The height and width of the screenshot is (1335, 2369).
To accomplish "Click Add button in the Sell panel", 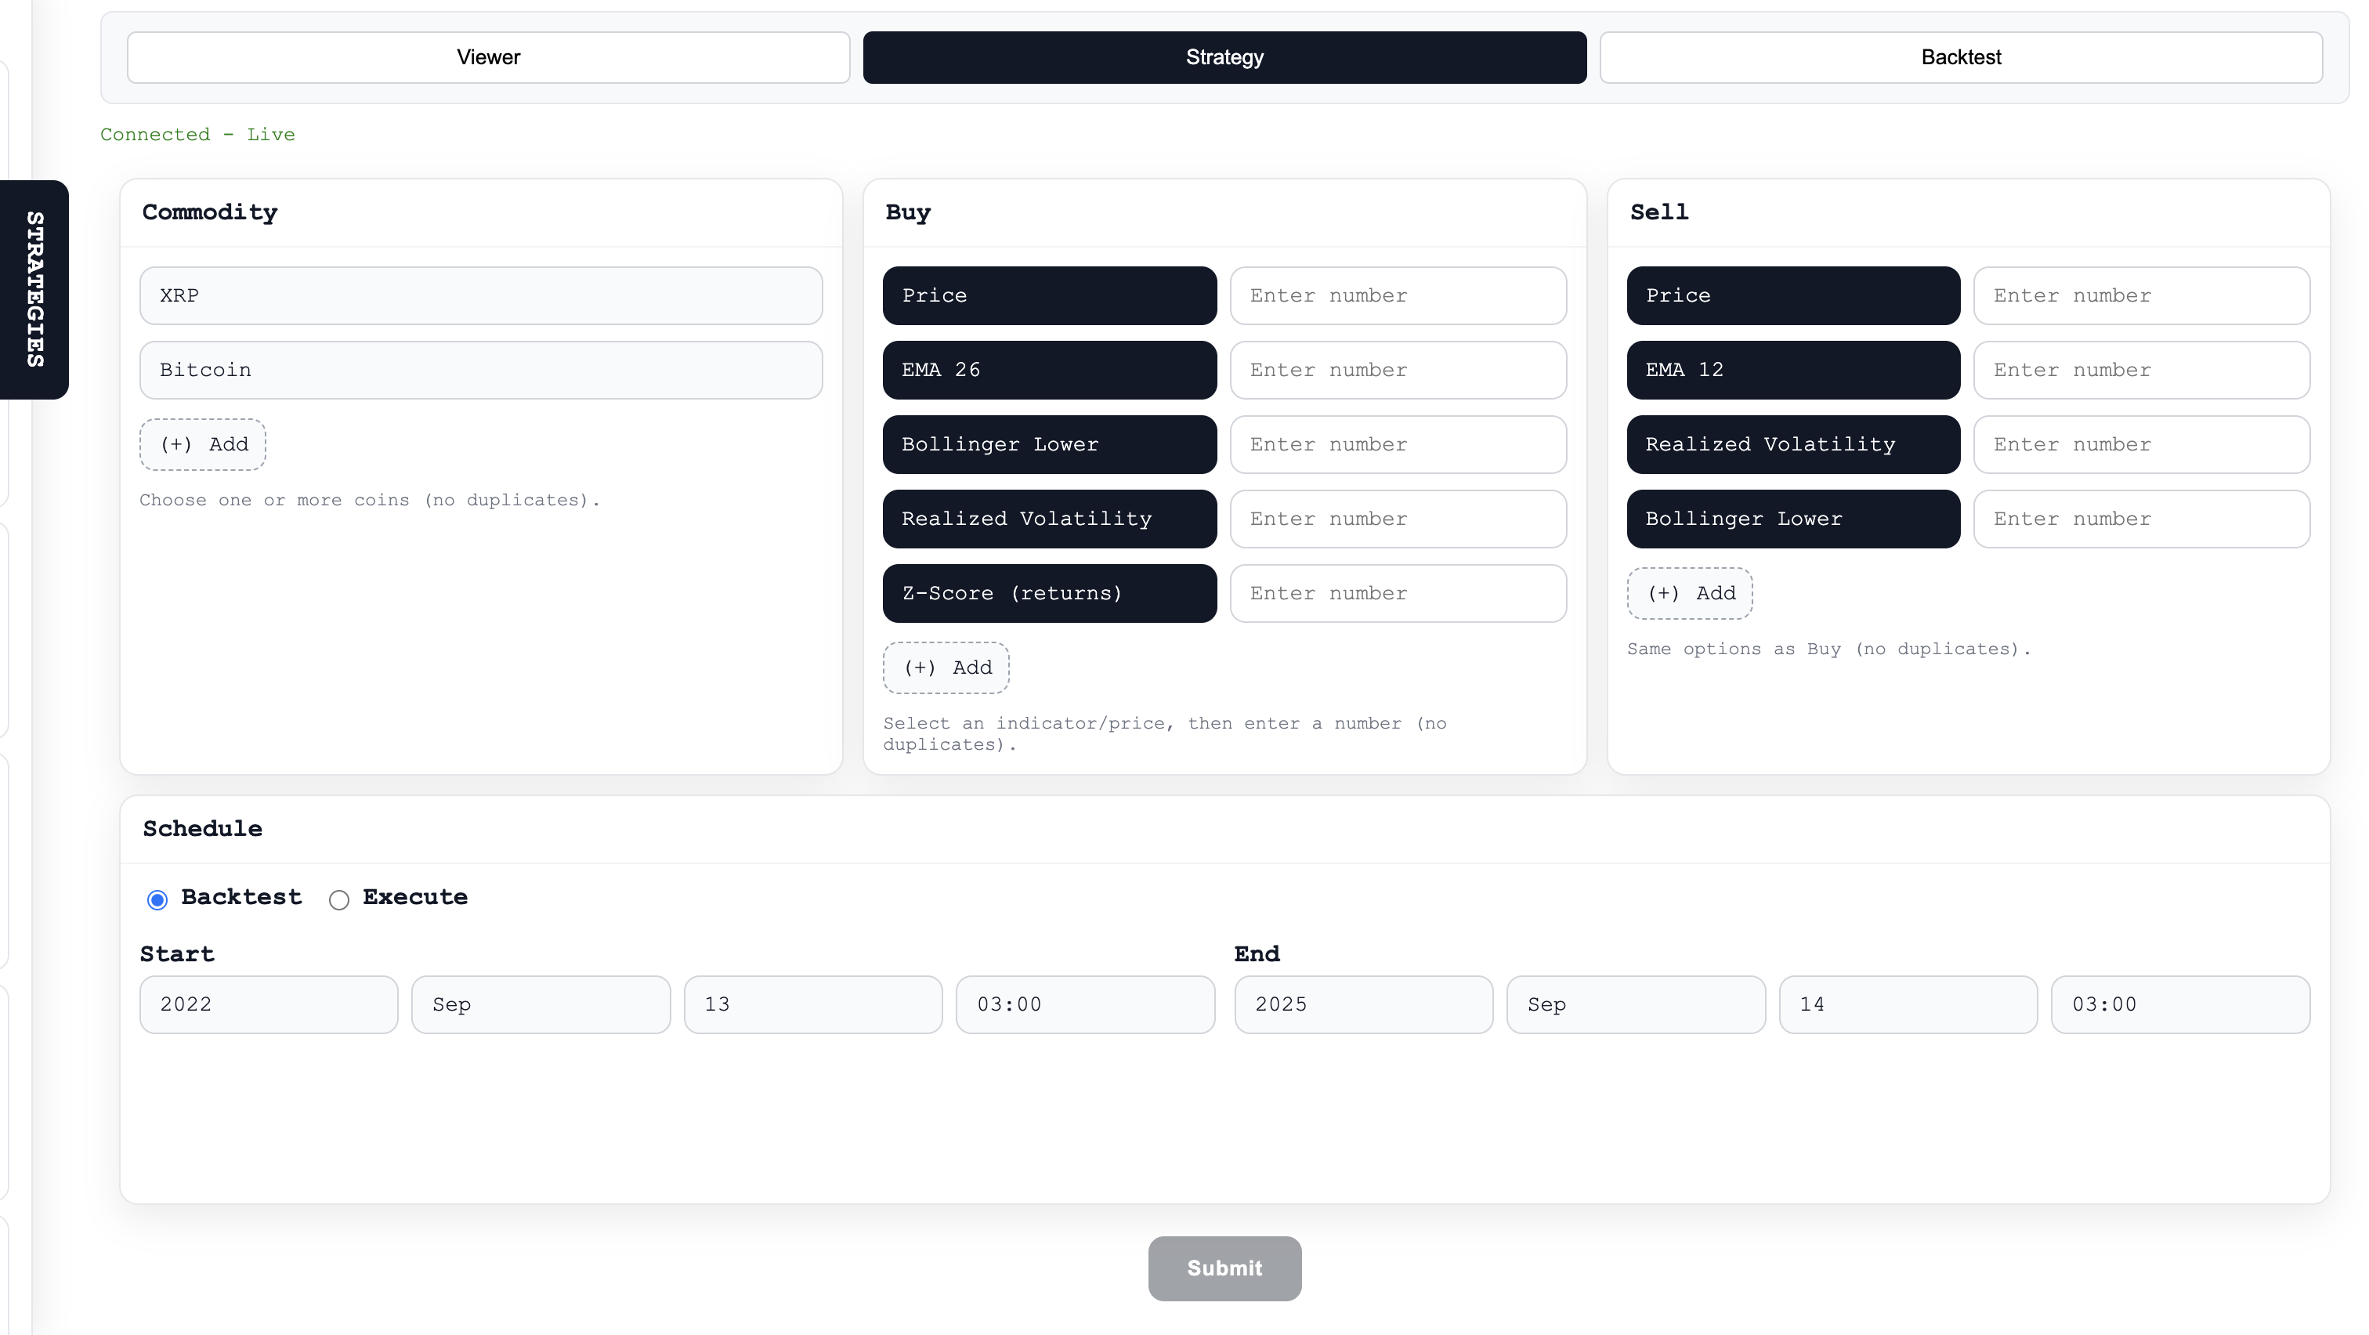I will pyautogui.click(x=1689, y=594).
